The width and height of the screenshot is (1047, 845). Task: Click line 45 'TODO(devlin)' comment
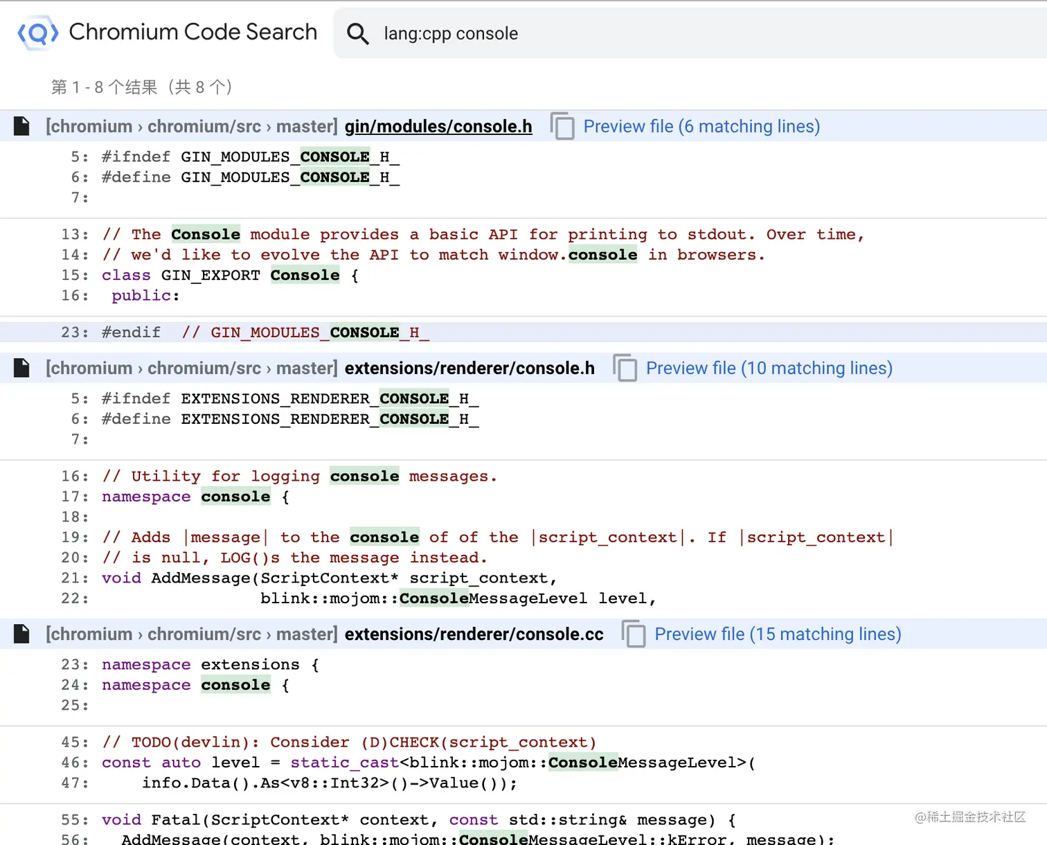point(349,742)
